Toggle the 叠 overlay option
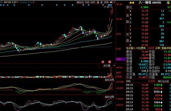 pos(98,2)
